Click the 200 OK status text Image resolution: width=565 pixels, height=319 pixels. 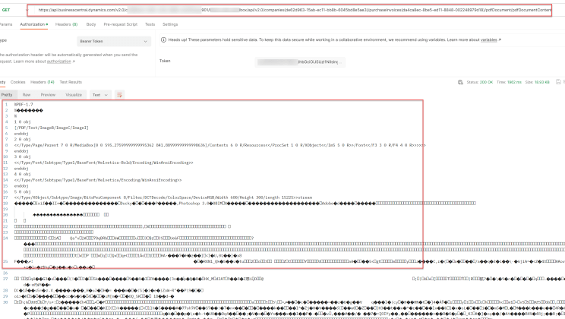486,82
